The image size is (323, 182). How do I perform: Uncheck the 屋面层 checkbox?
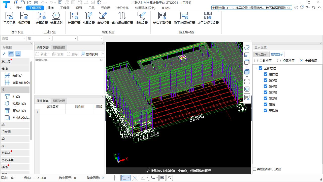266,74
